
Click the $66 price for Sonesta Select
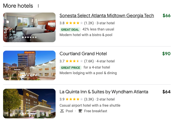pyautogui.click(x=166, y=16)
